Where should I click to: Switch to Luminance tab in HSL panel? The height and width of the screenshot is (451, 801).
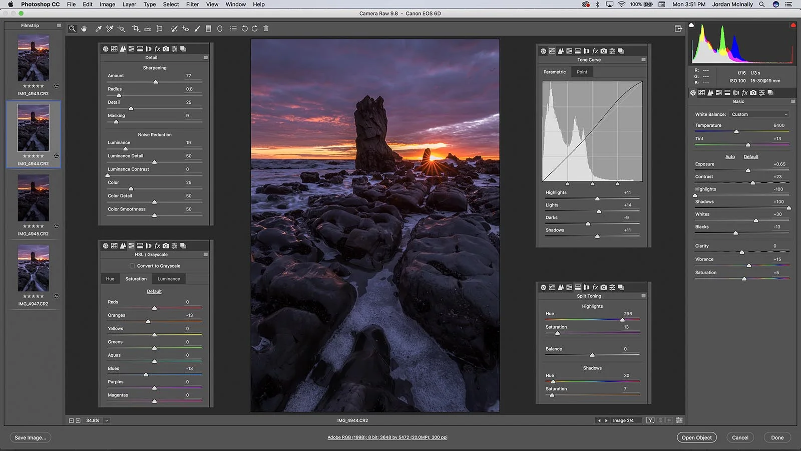tap(169, 279)
